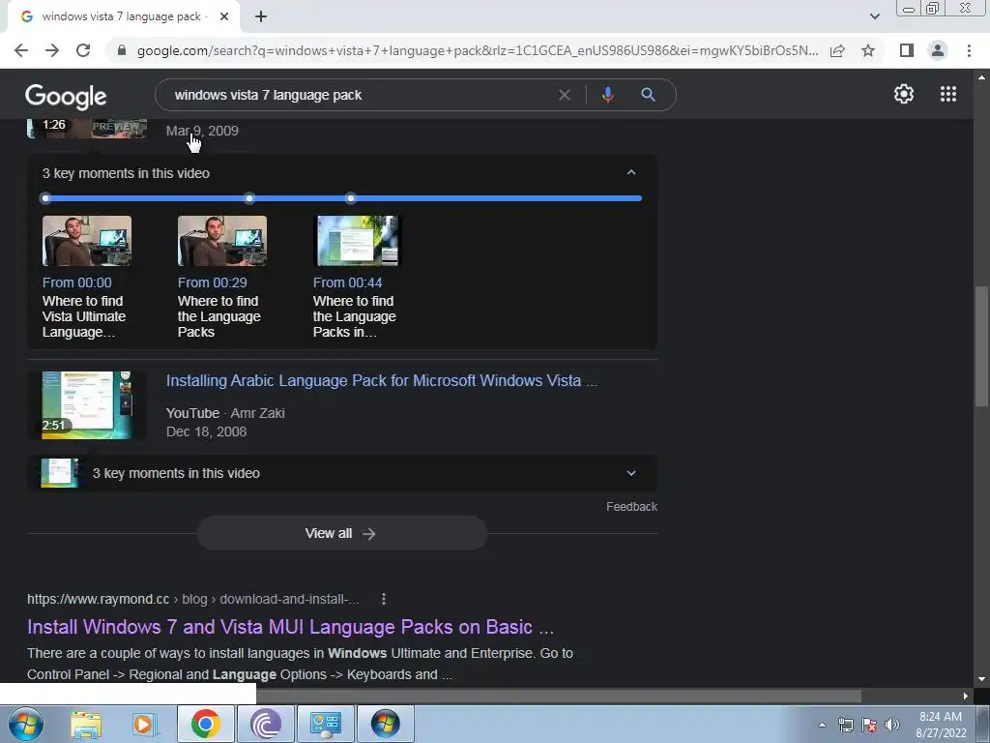Start a voice search with microphone

(607, 95)
